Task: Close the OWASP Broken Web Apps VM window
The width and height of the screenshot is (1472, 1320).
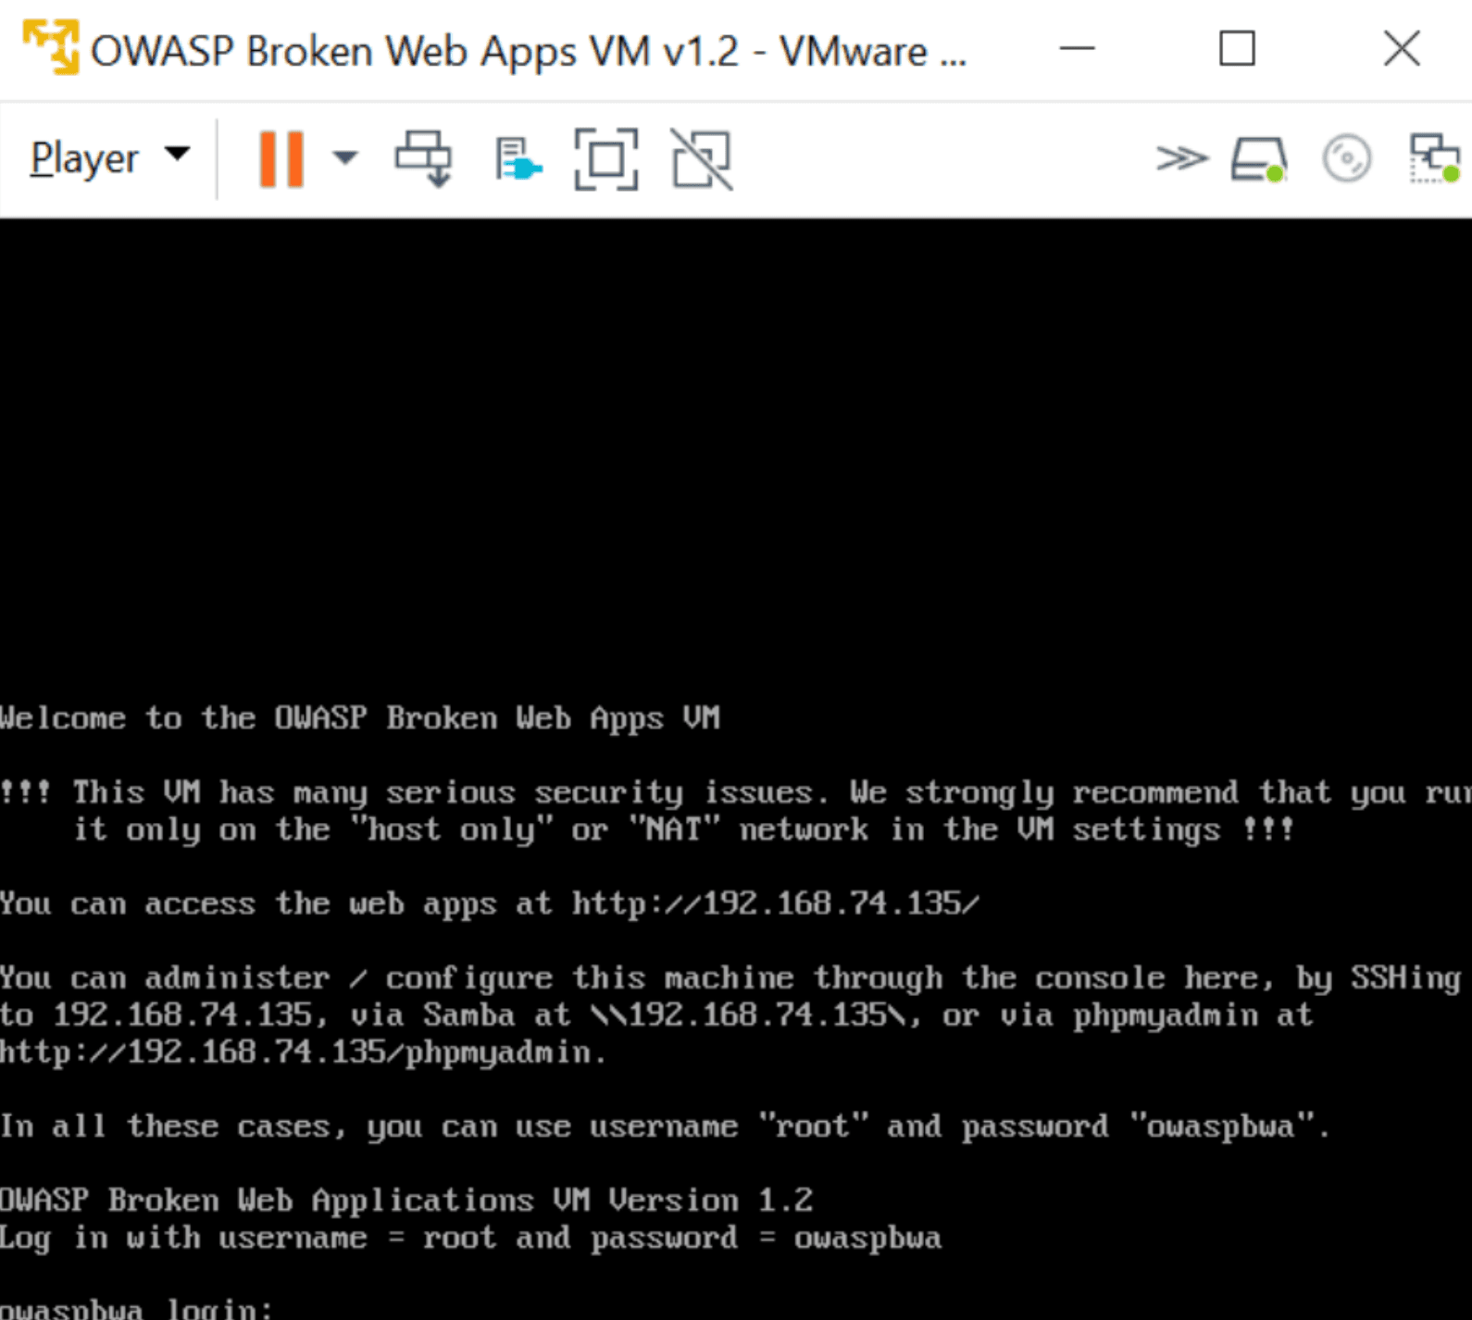Action: pos(1402,48)
